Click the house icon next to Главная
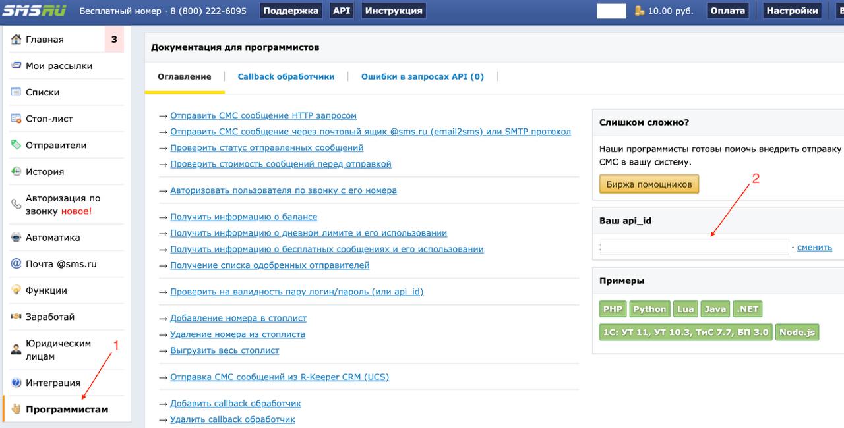This screenshot has height=428, width=844. pos(16,40)
